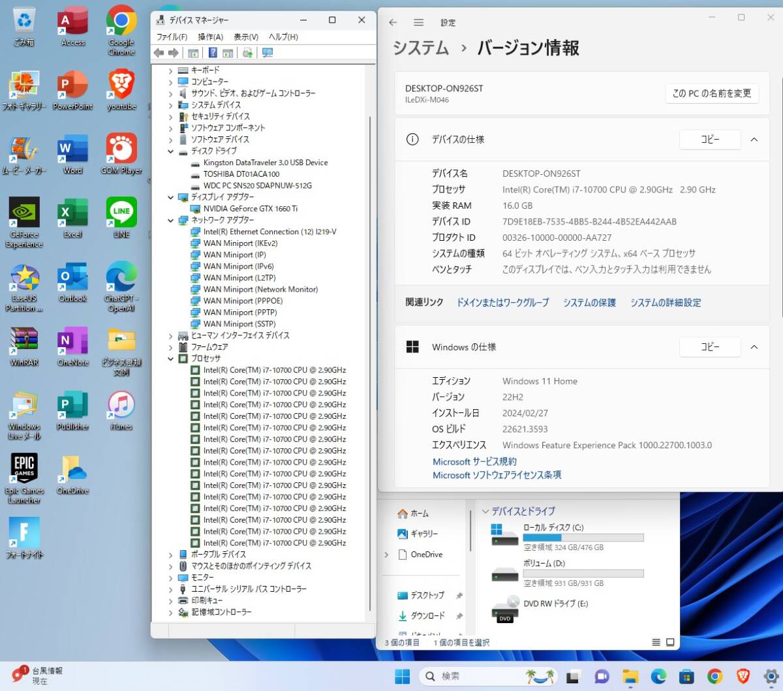Screen dimensions: 783x691
Task: Open the 表示(V) menu
Action: (246, 37)
